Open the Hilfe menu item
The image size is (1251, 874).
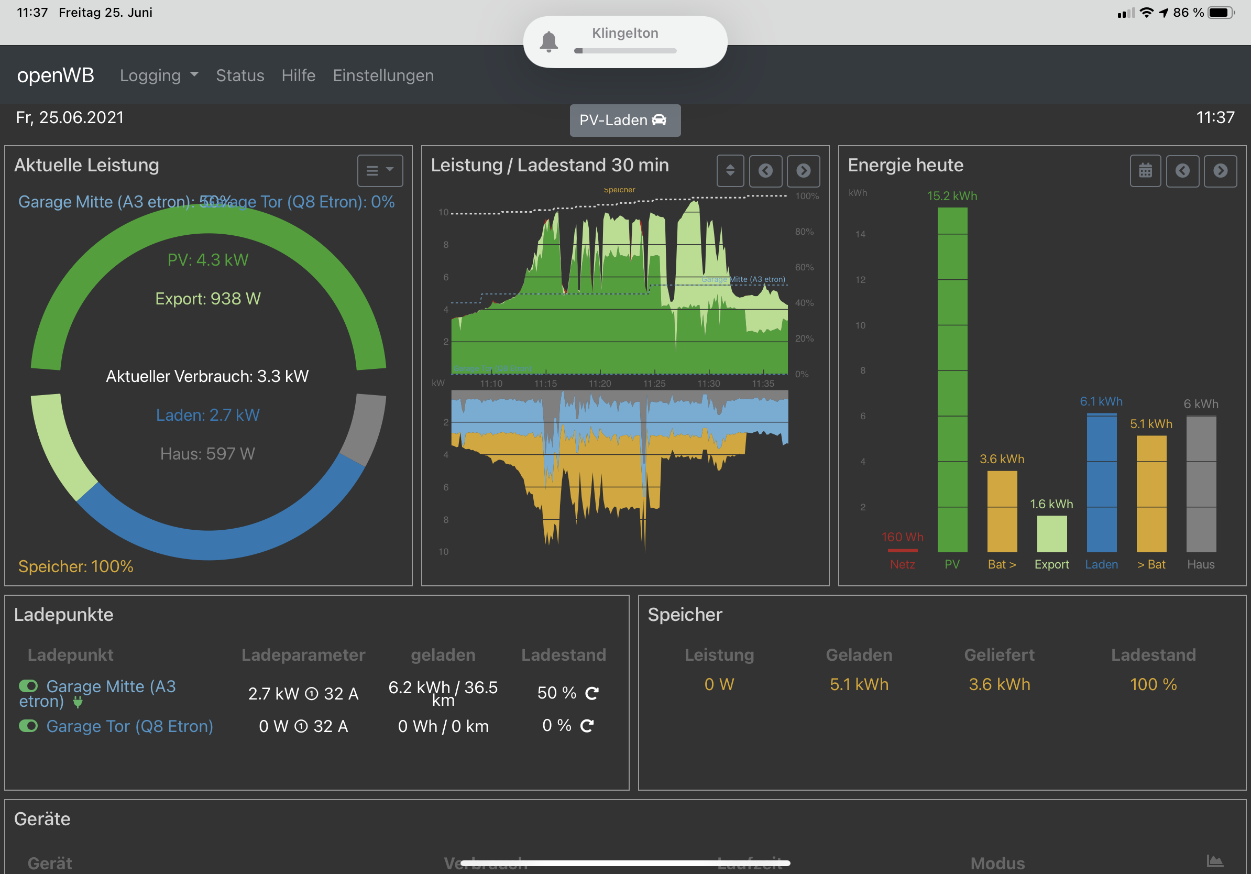[298, 75]
